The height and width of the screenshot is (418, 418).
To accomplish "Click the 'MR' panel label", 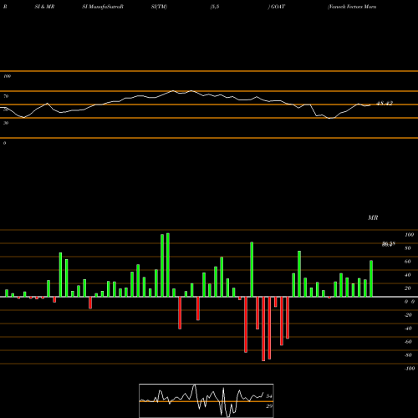I will pyautogui.click(x=373, y=217).
